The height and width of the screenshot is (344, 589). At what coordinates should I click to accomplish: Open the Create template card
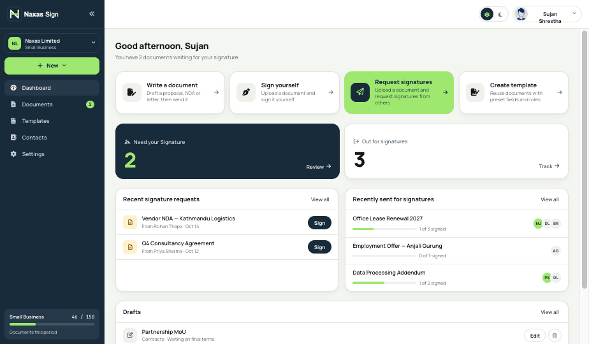pos(514,93)
